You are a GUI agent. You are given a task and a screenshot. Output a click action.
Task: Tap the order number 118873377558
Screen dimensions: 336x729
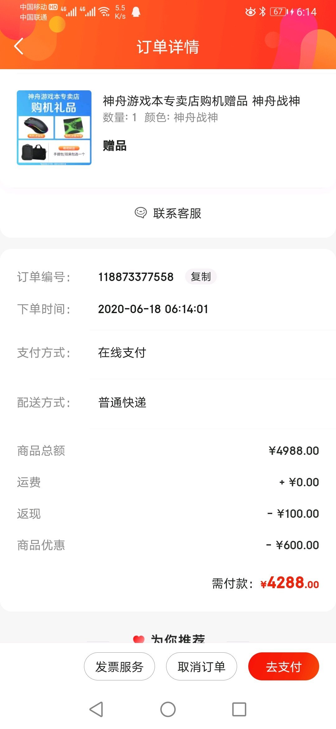click(136, 277)
